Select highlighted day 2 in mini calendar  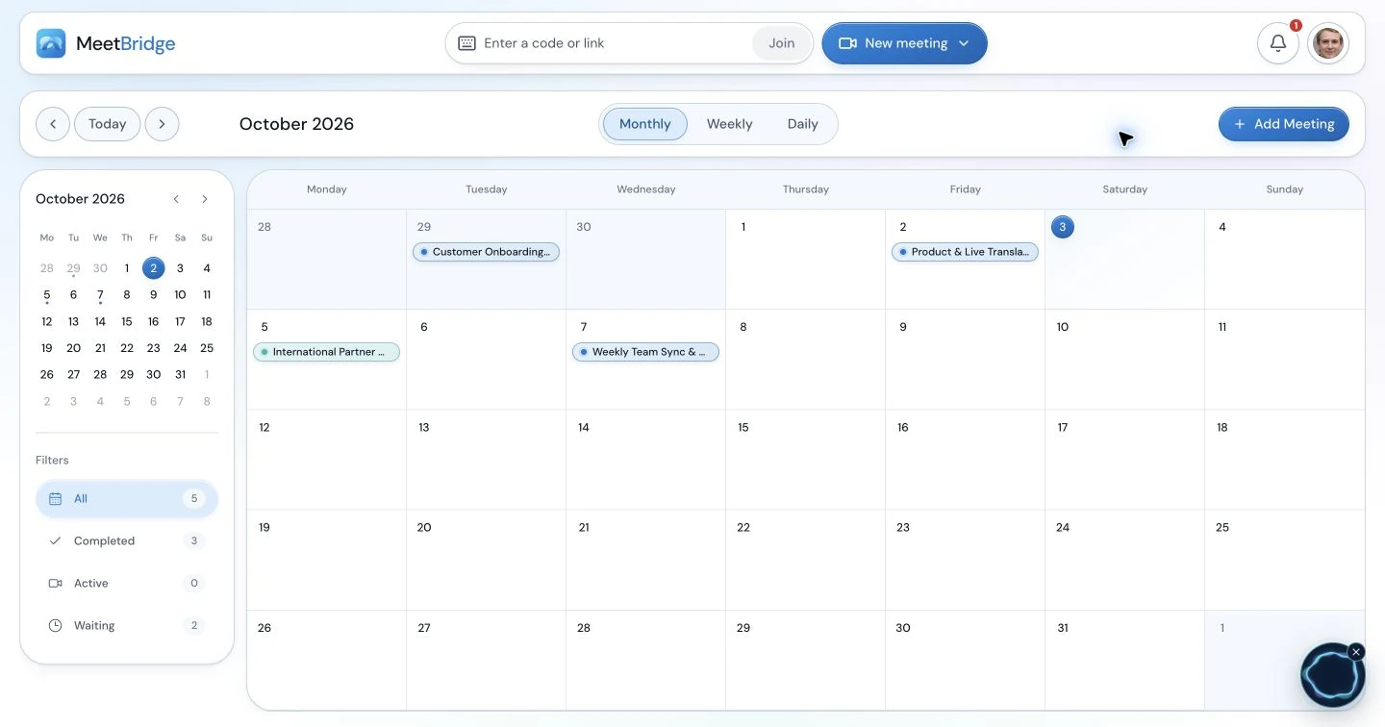click(153, 268)
